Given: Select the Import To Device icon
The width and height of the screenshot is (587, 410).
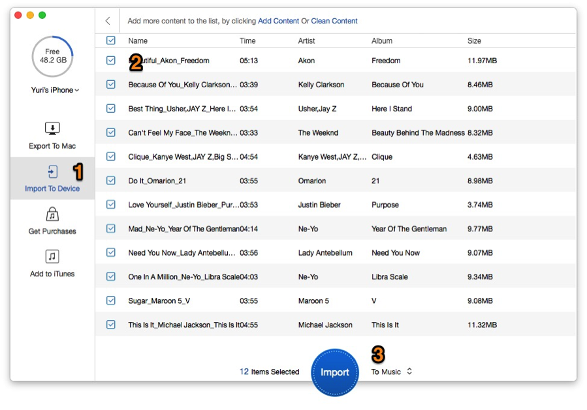Looking at the screenshot, I should [x=53, y=171].
